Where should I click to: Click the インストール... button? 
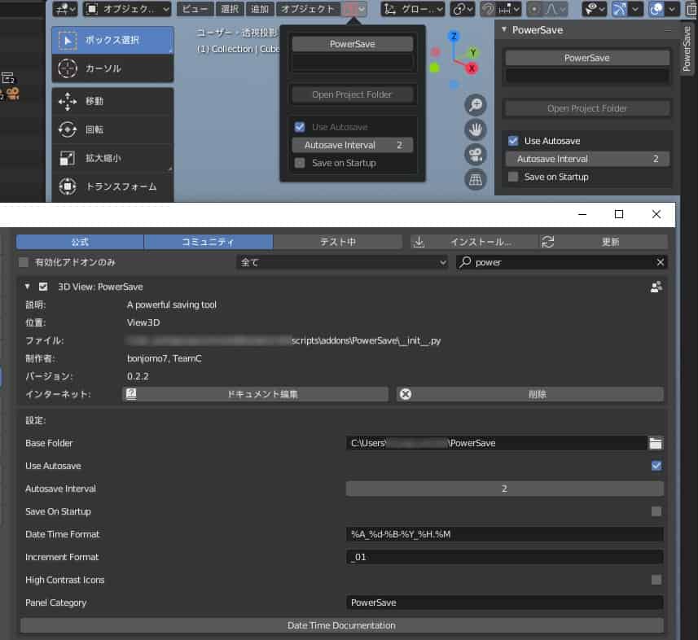474,242
